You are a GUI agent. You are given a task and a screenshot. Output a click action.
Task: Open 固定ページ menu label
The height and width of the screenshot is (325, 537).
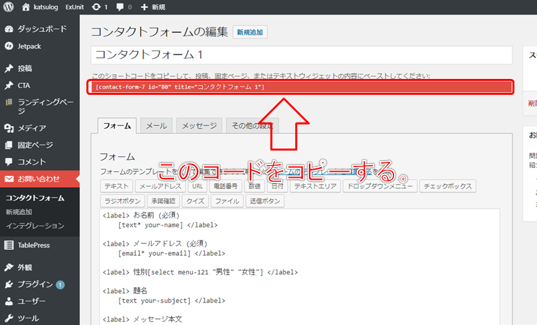35,145
